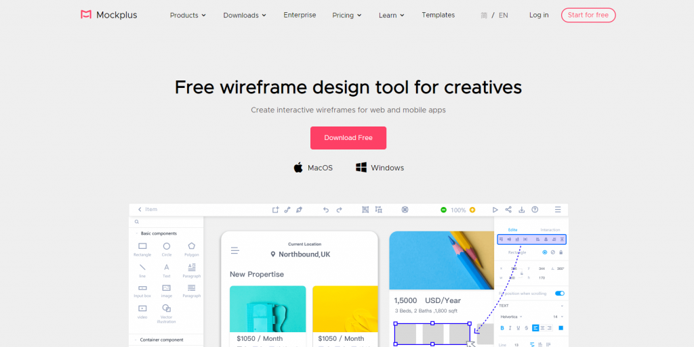Open the Pricing dropdown menu
The width and height of the screenshot is (694, 347).
pyautogui.click(x=347, y=15)
